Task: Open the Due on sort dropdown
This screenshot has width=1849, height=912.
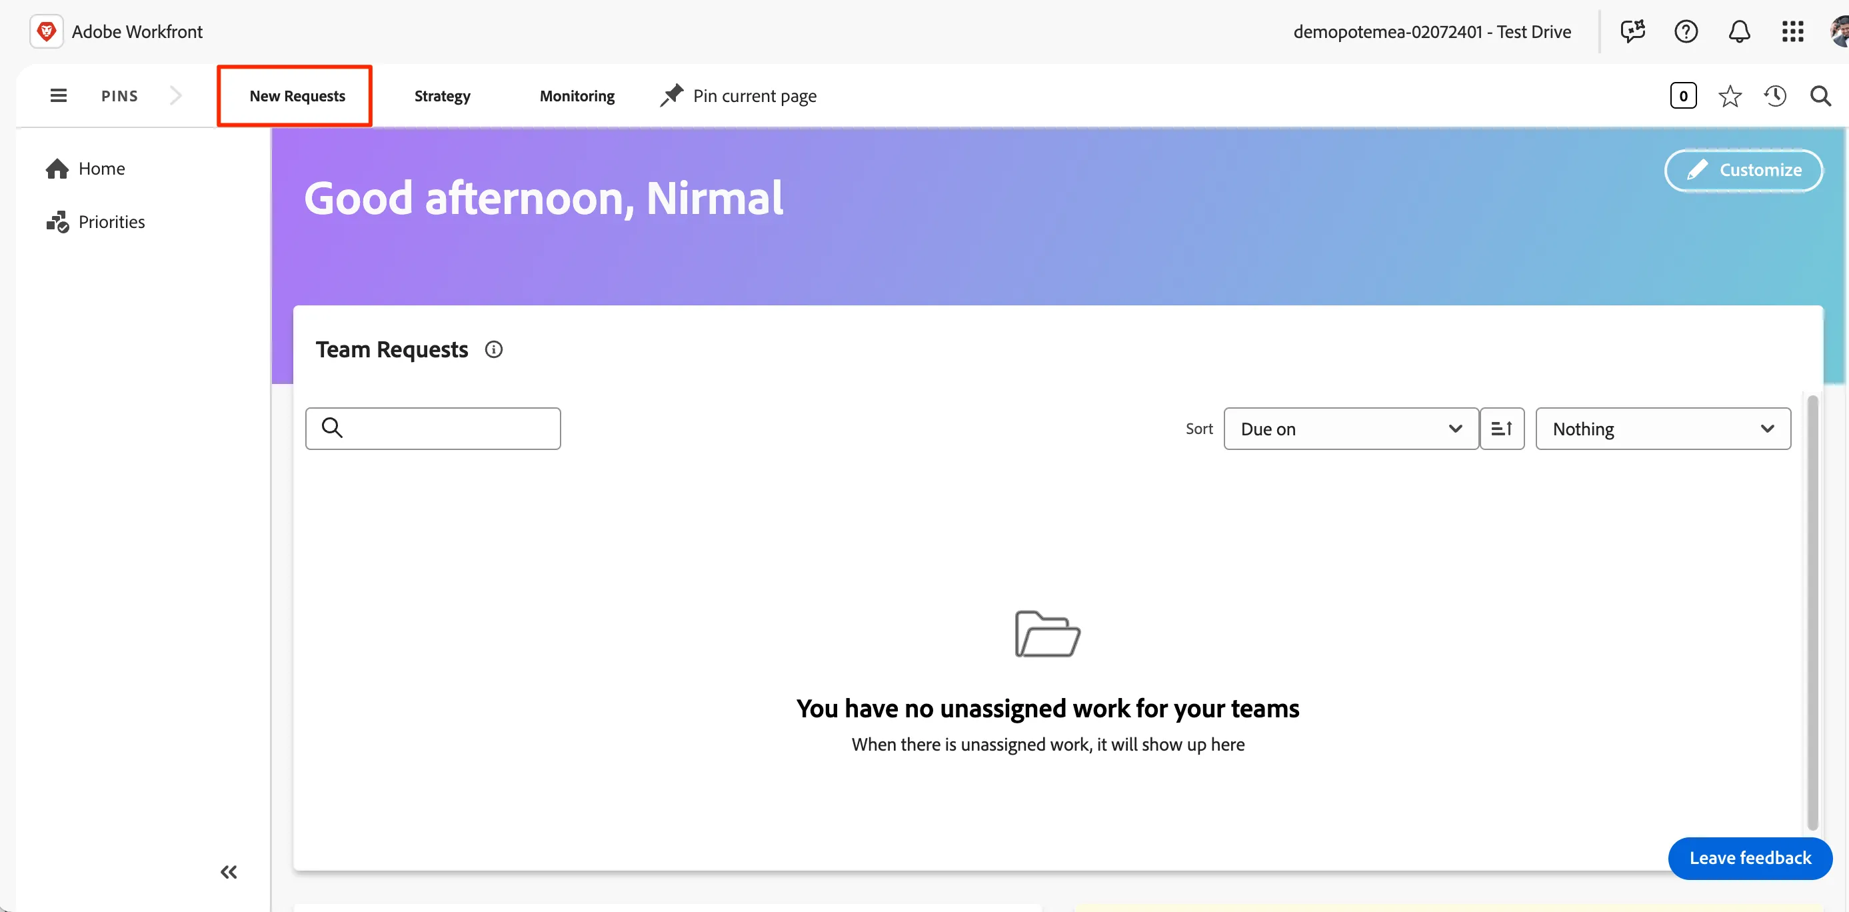Action: [1351, 429]
